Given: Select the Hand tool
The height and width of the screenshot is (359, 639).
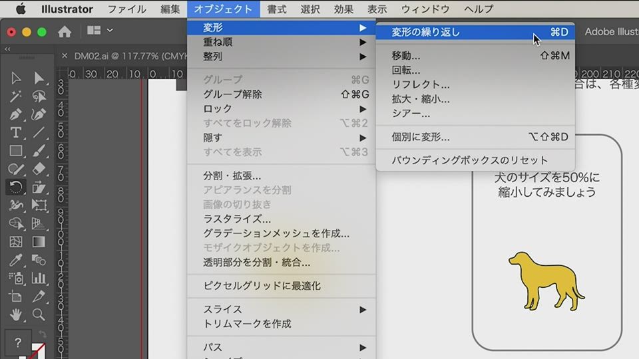Looking at the screenshot, I should click(16, 314).
